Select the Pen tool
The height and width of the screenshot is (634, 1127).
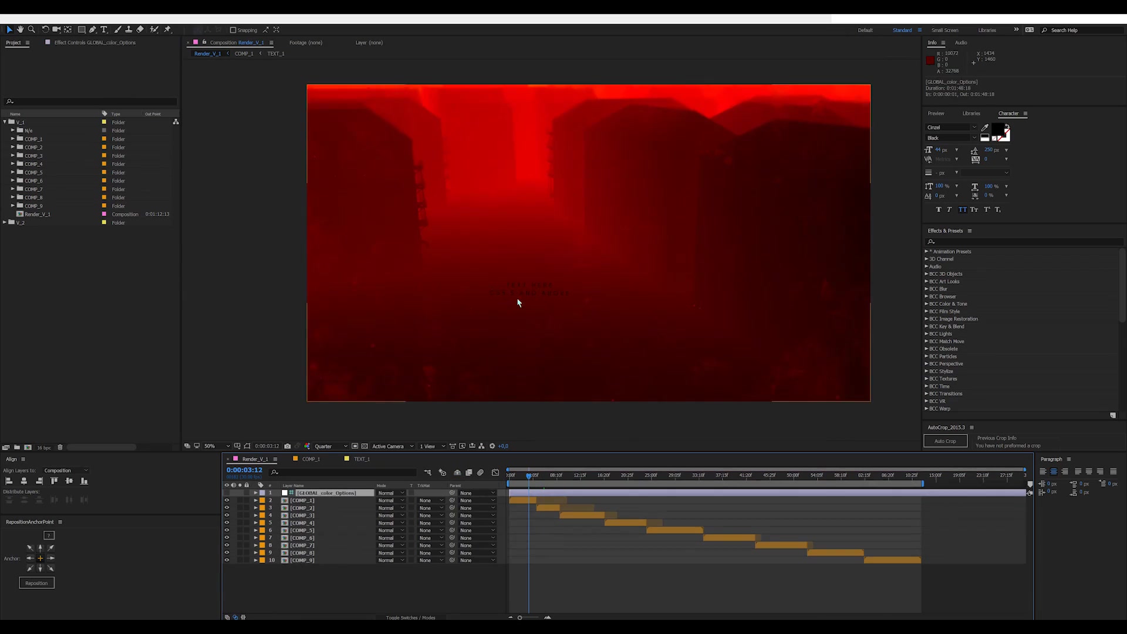click(93, 29)
